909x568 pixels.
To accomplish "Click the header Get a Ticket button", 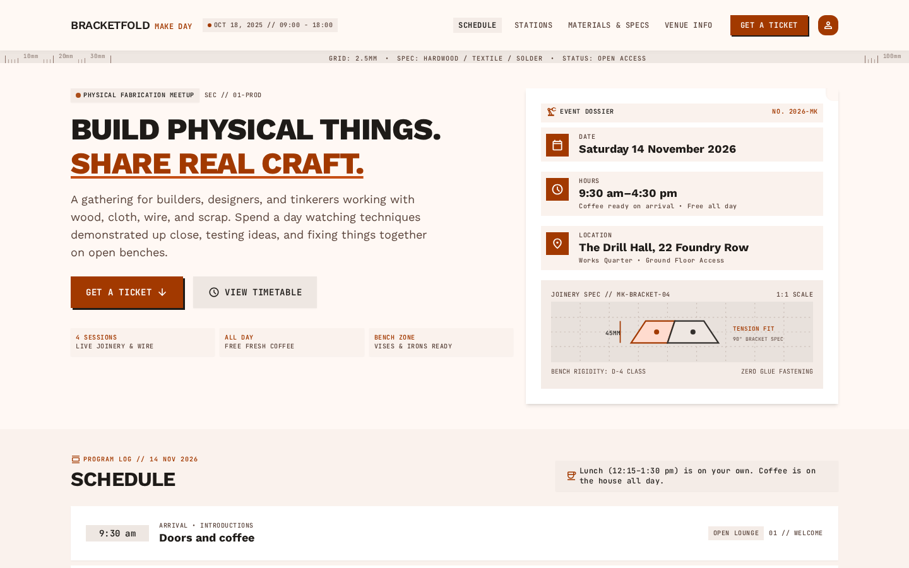I will tap(769, 25).
